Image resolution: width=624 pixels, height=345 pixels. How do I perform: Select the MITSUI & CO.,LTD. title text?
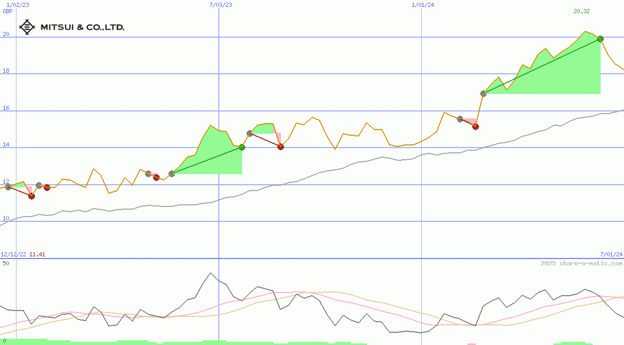pos(82,26)
